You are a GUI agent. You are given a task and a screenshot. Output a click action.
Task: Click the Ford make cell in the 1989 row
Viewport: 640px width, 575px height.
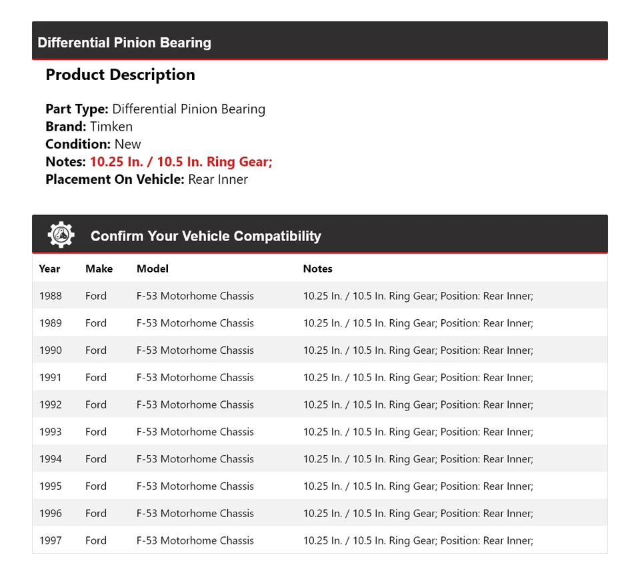pyautogui.click(x=96, y=323)
